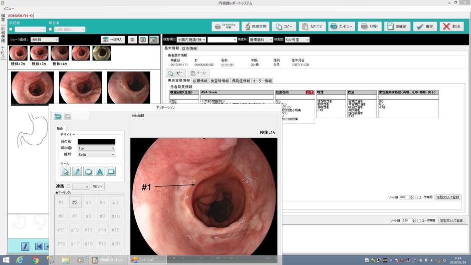This screenshot has height=265, width=471.
Task: Click the 印刷 print button
Action: pyautogui.click(x=369, y=26)
